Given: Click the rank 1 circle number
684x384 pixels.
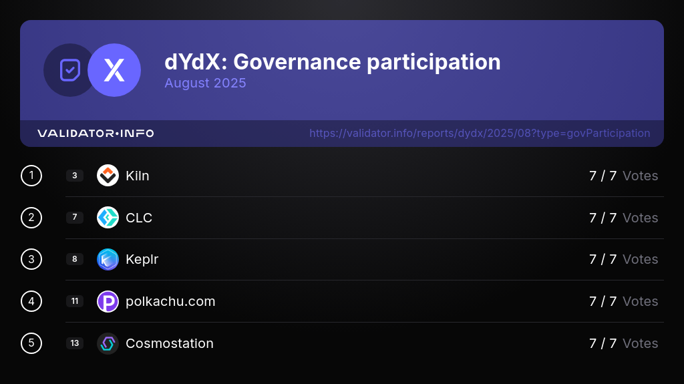Looking at the screenshot, I should (31, 176).
